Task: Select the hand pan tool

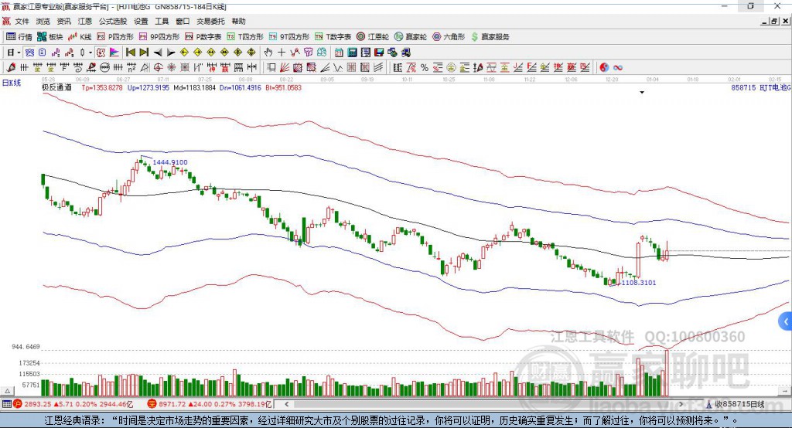Action: click(268, 53)
